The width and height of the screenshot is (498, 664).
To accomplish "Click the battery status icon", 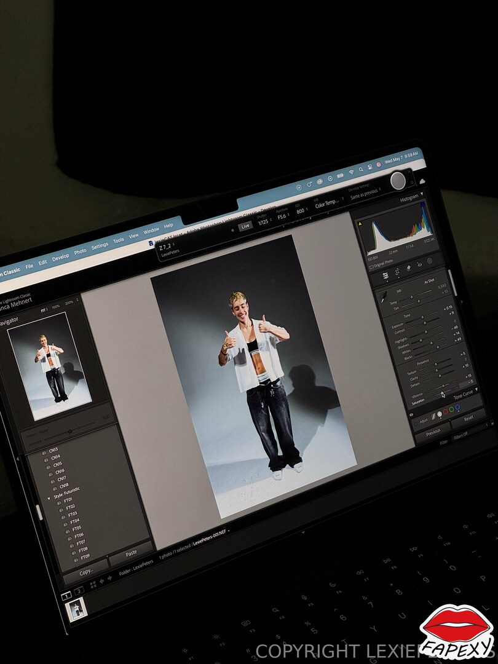I will click(340, 175).
